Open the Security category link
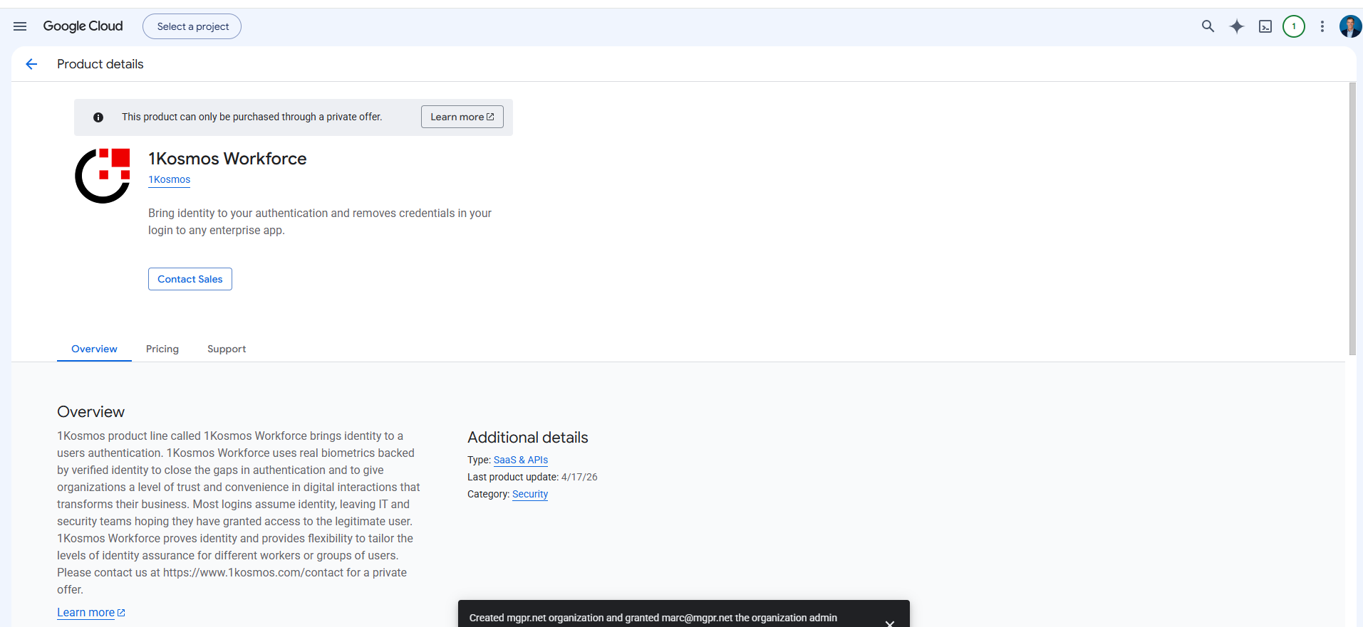The width and height of the screenshot is (1363, 627). point(530,494)
